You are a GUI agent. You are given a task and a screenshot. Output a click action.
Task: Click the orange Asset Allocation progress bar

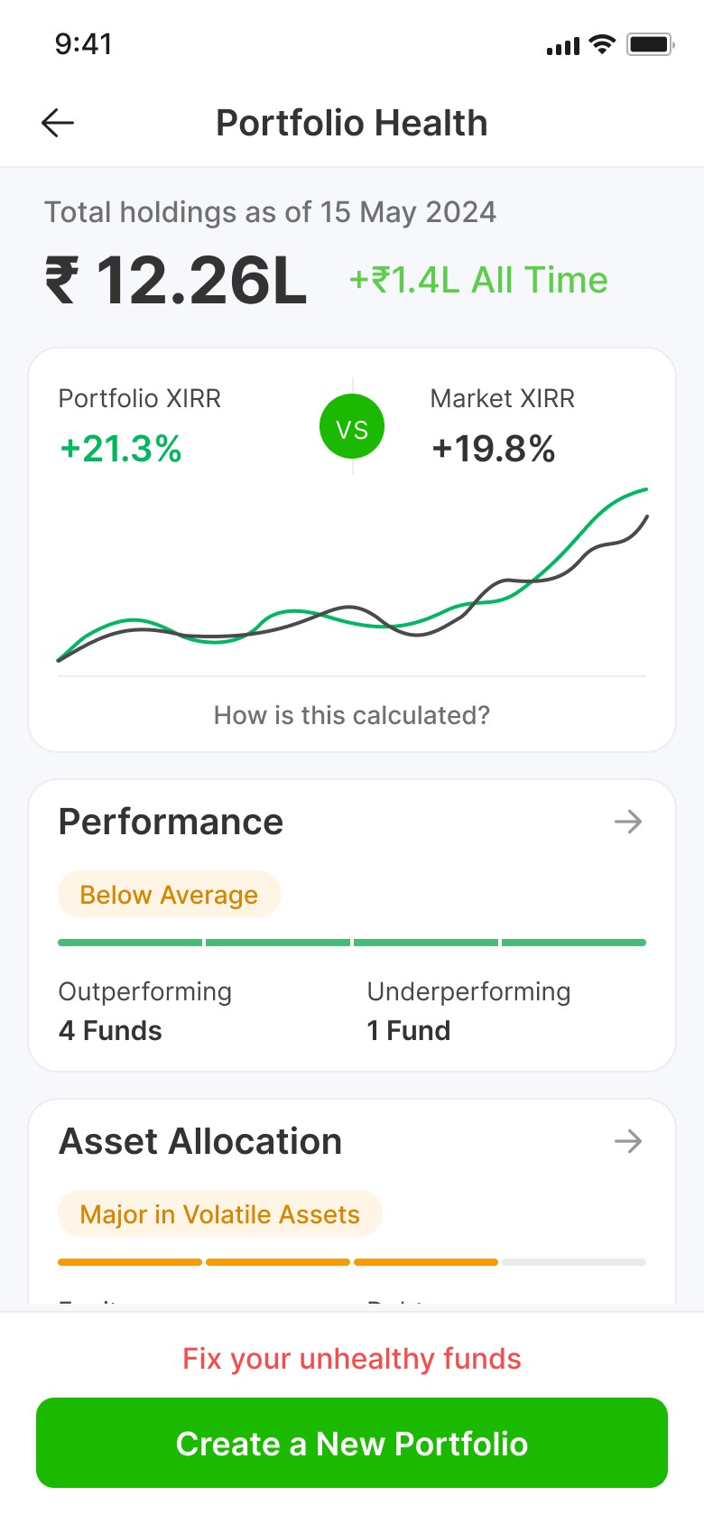coord(278,1262)
